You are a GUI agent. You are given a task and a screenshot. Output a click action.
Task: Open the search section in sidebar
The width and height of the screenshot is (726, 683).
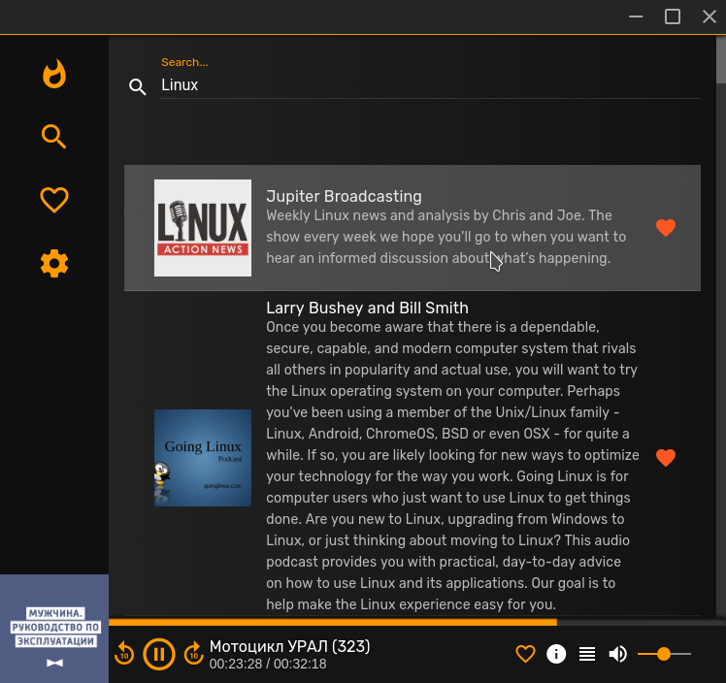tap(54, 137)
